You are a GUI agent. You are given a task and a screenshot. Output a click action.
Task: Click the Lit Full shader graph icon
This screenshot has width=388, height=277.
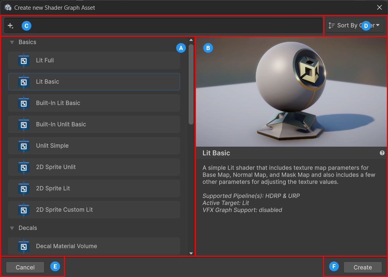pos(24,61)
